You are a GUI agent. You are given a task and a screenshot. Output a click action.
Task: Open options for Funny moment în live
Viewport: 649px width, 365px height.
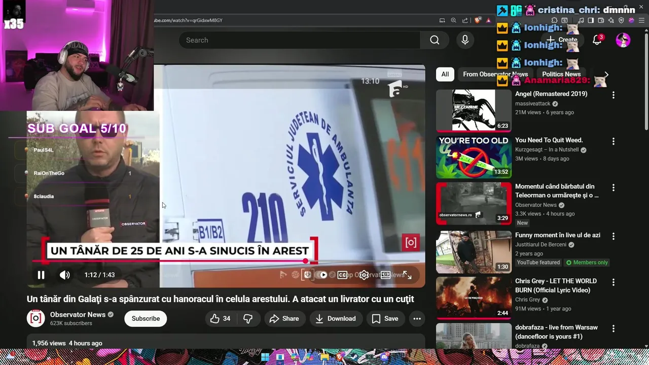(614, 236)
